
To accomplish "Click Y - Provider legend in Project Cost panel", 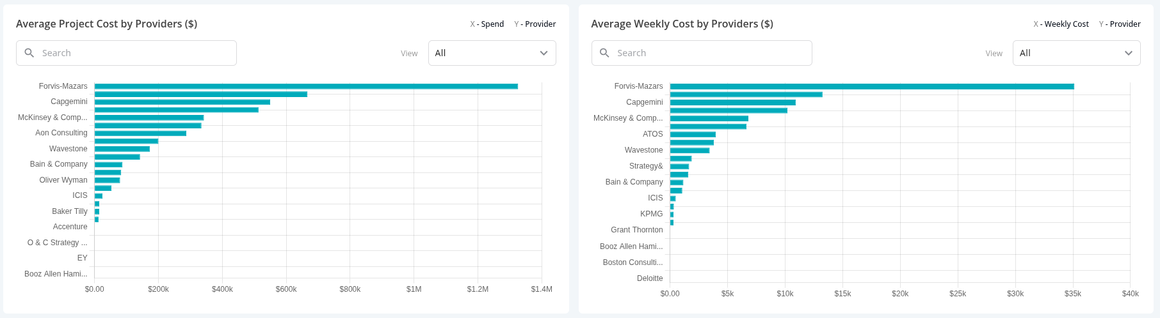I will tap(535, 24).
